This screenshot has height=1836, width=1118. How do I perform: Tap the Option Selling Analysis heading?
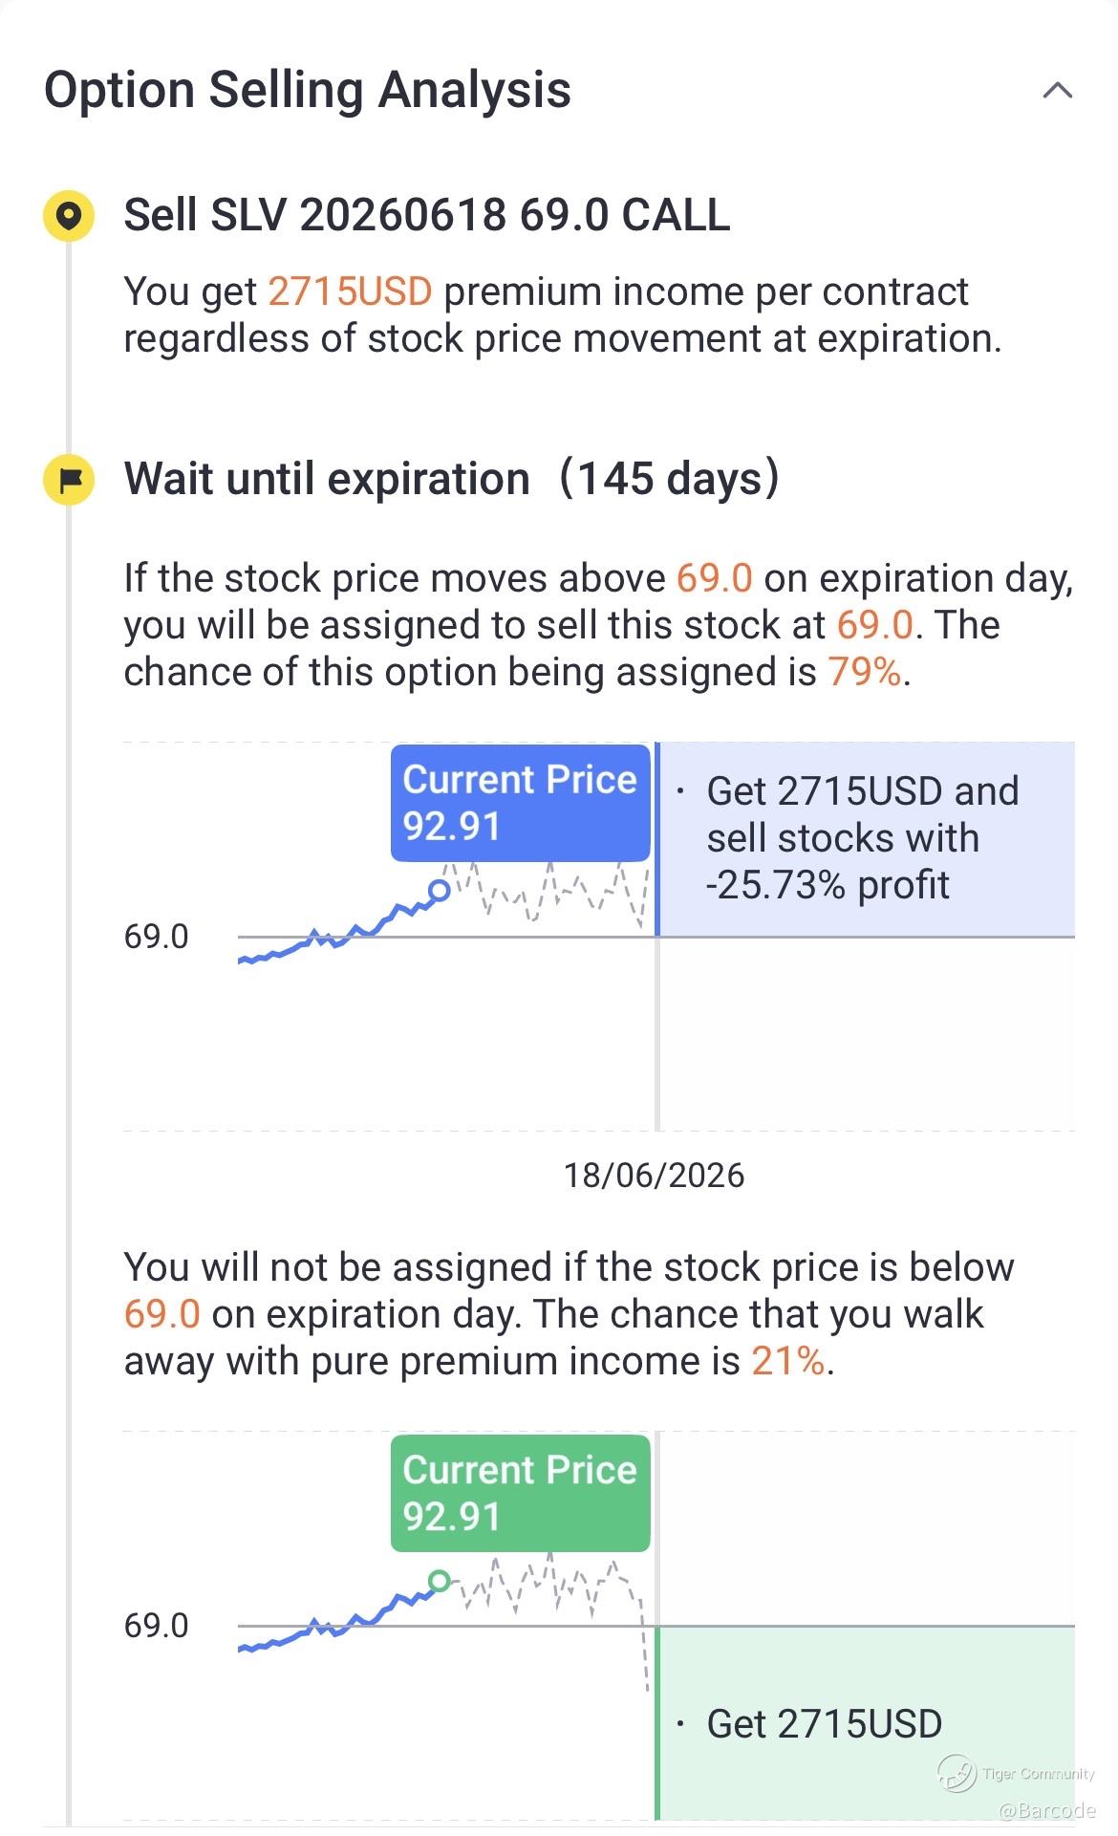point(308,91)
